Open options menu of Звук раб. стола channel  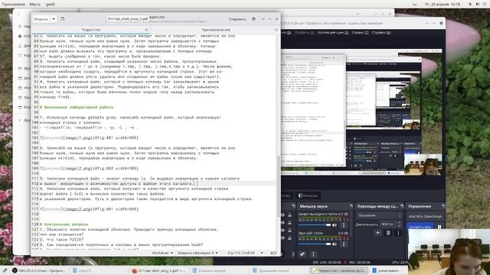(x=344, y=244)
